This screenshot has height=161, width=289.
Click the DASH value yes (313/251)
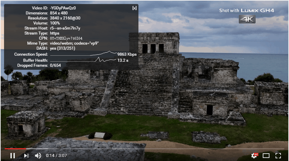(62, 48)
